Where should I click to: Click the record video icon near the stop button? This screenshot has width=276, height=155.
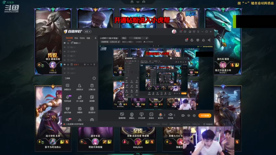pyautogui.click(x=183, y=115)
